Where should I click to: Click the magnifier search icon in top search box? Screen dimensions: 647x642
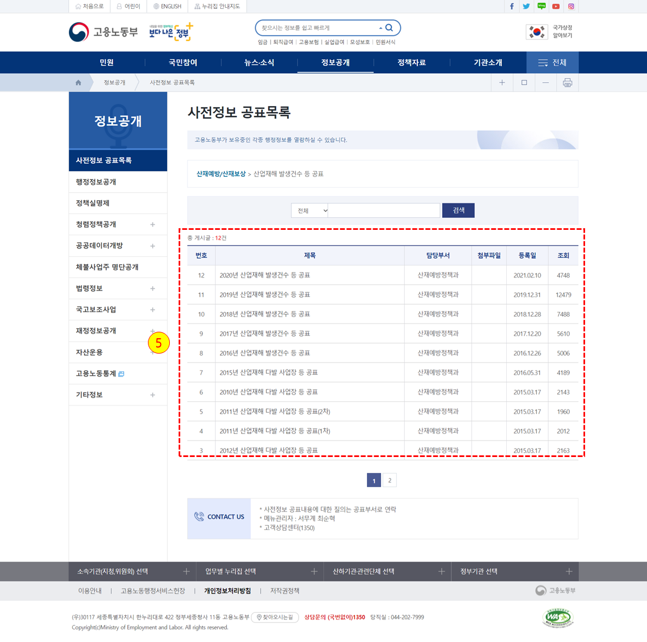[389, 27]
